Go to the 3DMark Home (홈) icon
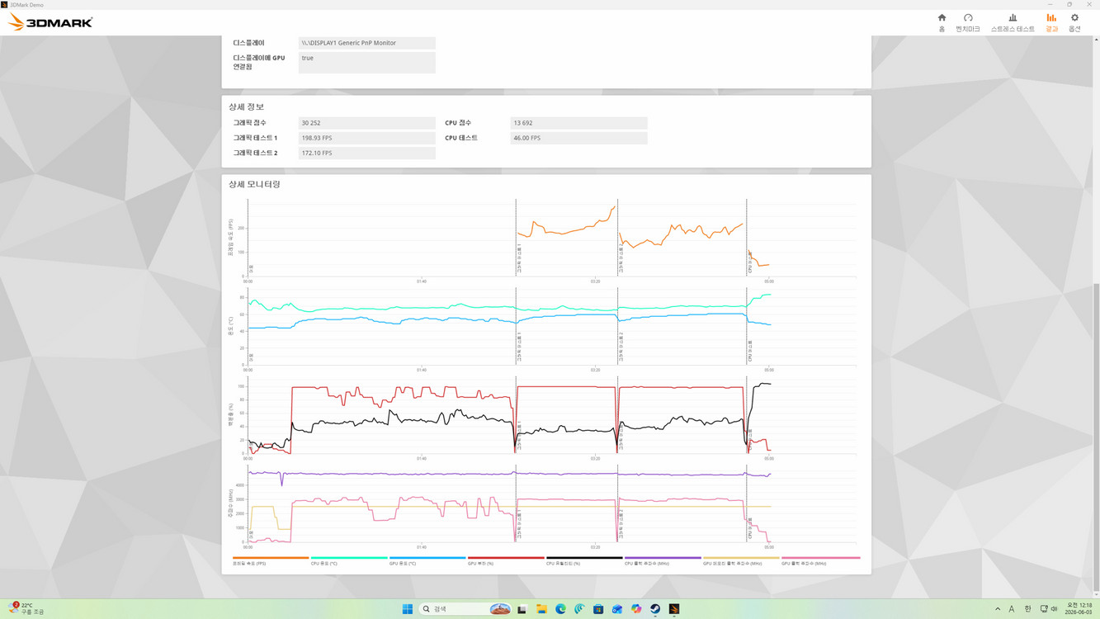The width and height of the screenshot is (1100, 619). 942,22
